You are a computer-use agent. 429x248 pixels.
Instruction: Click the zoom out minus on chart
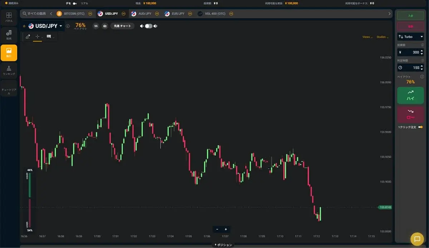coord(217,229)
